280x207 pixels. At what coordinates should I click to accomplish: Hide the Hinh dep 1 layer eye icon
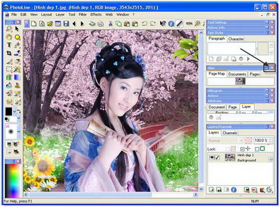pos(212,158)
